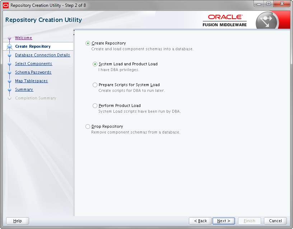Click 'Remove component schemas from a database.' text
The height and width of the screenshot is (229, 293).
136,132
